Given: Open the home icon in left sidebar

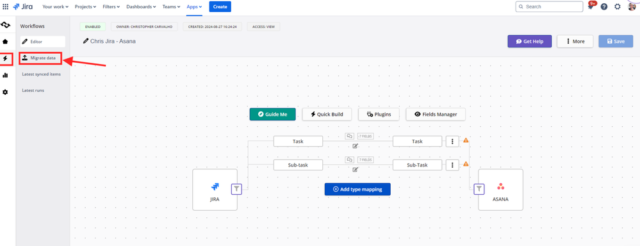Looking at the screenshot, I should pos(5,41).
